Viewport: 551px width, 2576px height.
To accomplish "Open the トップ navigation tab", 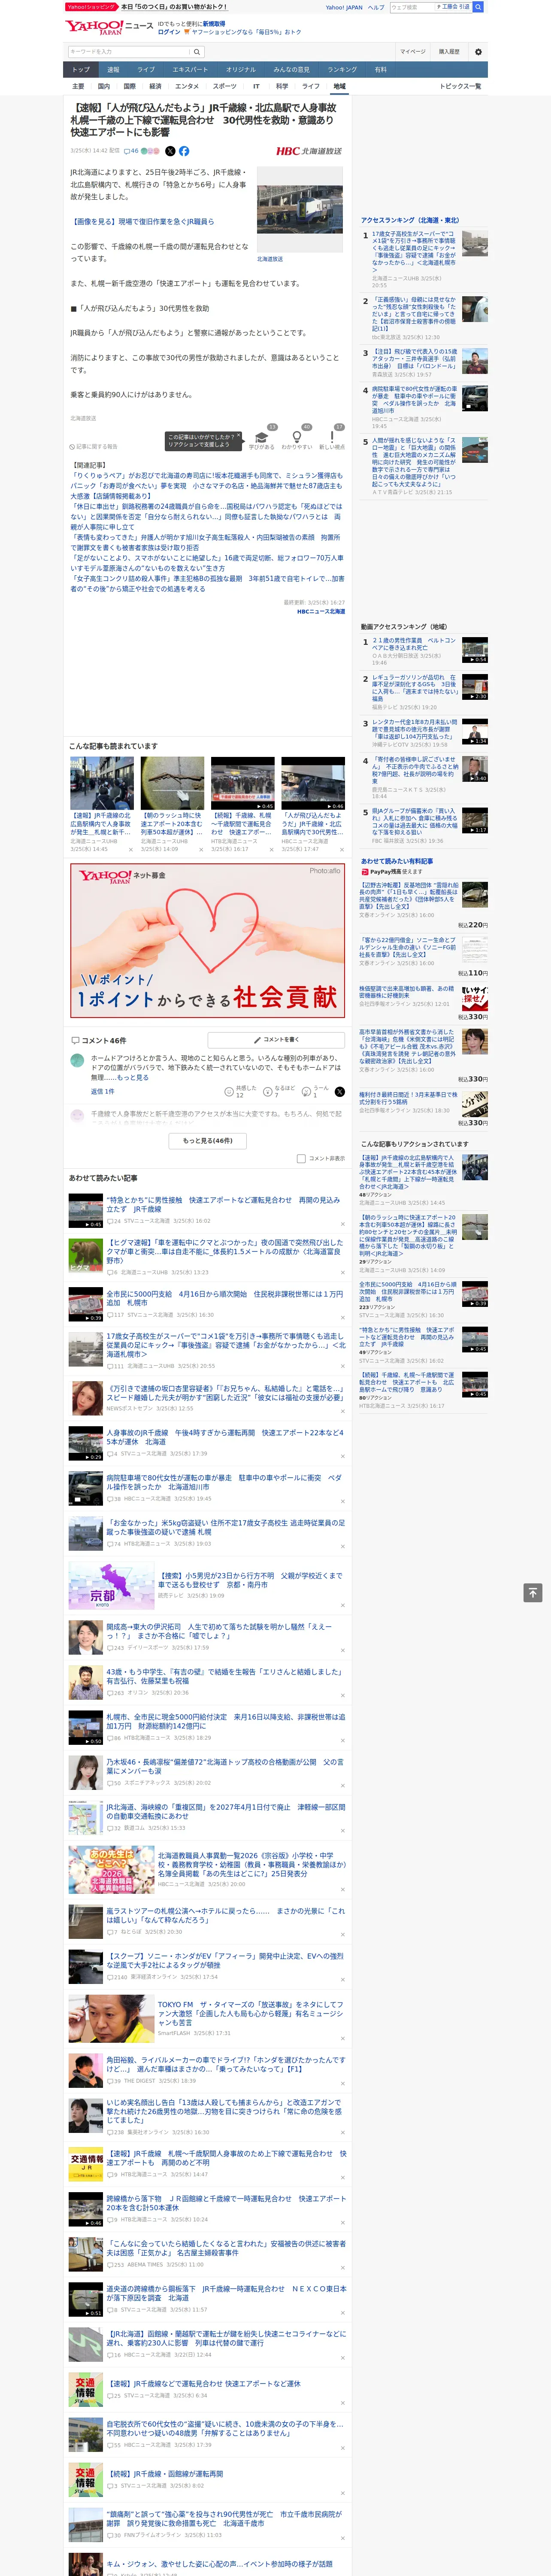I will 81,69.
